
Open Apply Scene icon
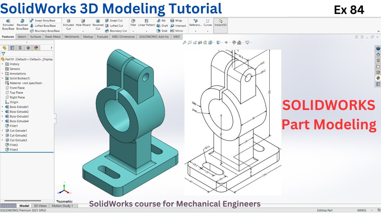pyautogui.click(x=239, y=43)
